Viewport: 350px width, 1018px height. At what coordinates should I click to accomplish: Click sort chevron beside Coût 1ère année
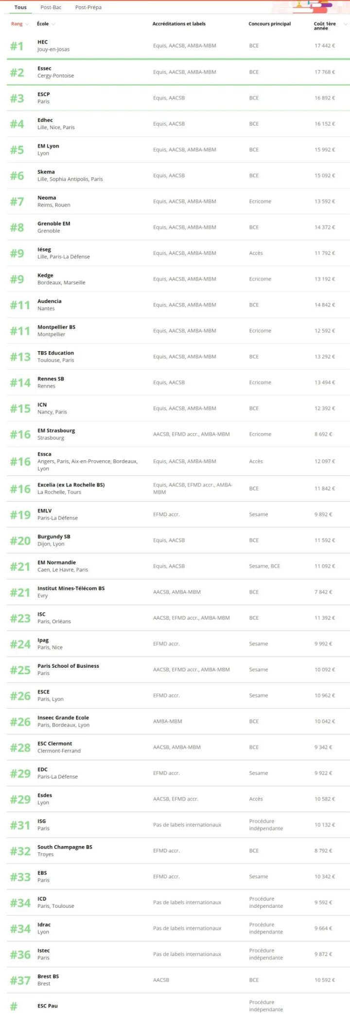pyautogui.click(x=346, y=24)
